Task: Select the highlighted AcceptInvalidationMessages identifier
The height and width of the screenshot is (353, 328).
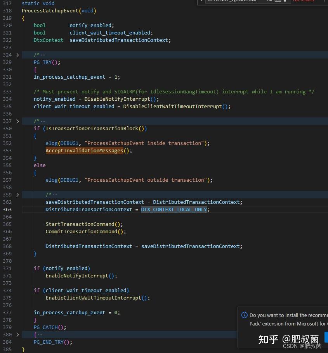Action: tap(84, 150)
